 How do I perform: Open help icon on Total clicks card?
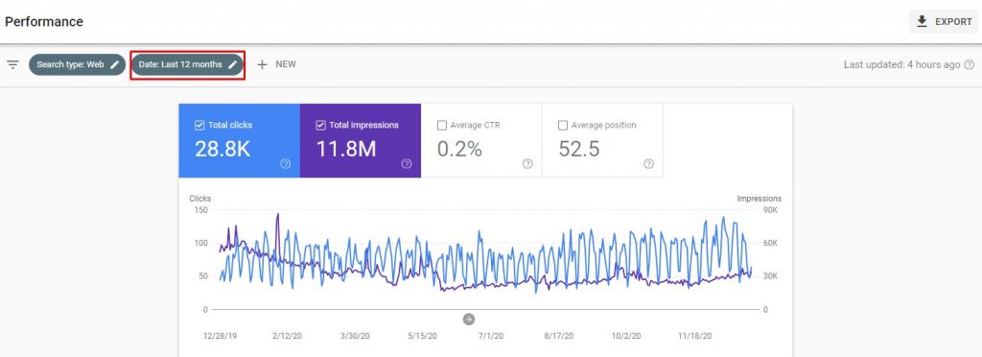(286, 163)
